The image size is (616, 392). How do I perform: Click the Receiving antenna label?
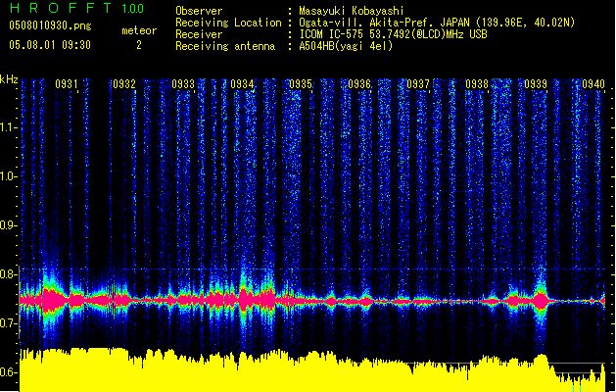(x=225, y=46)
